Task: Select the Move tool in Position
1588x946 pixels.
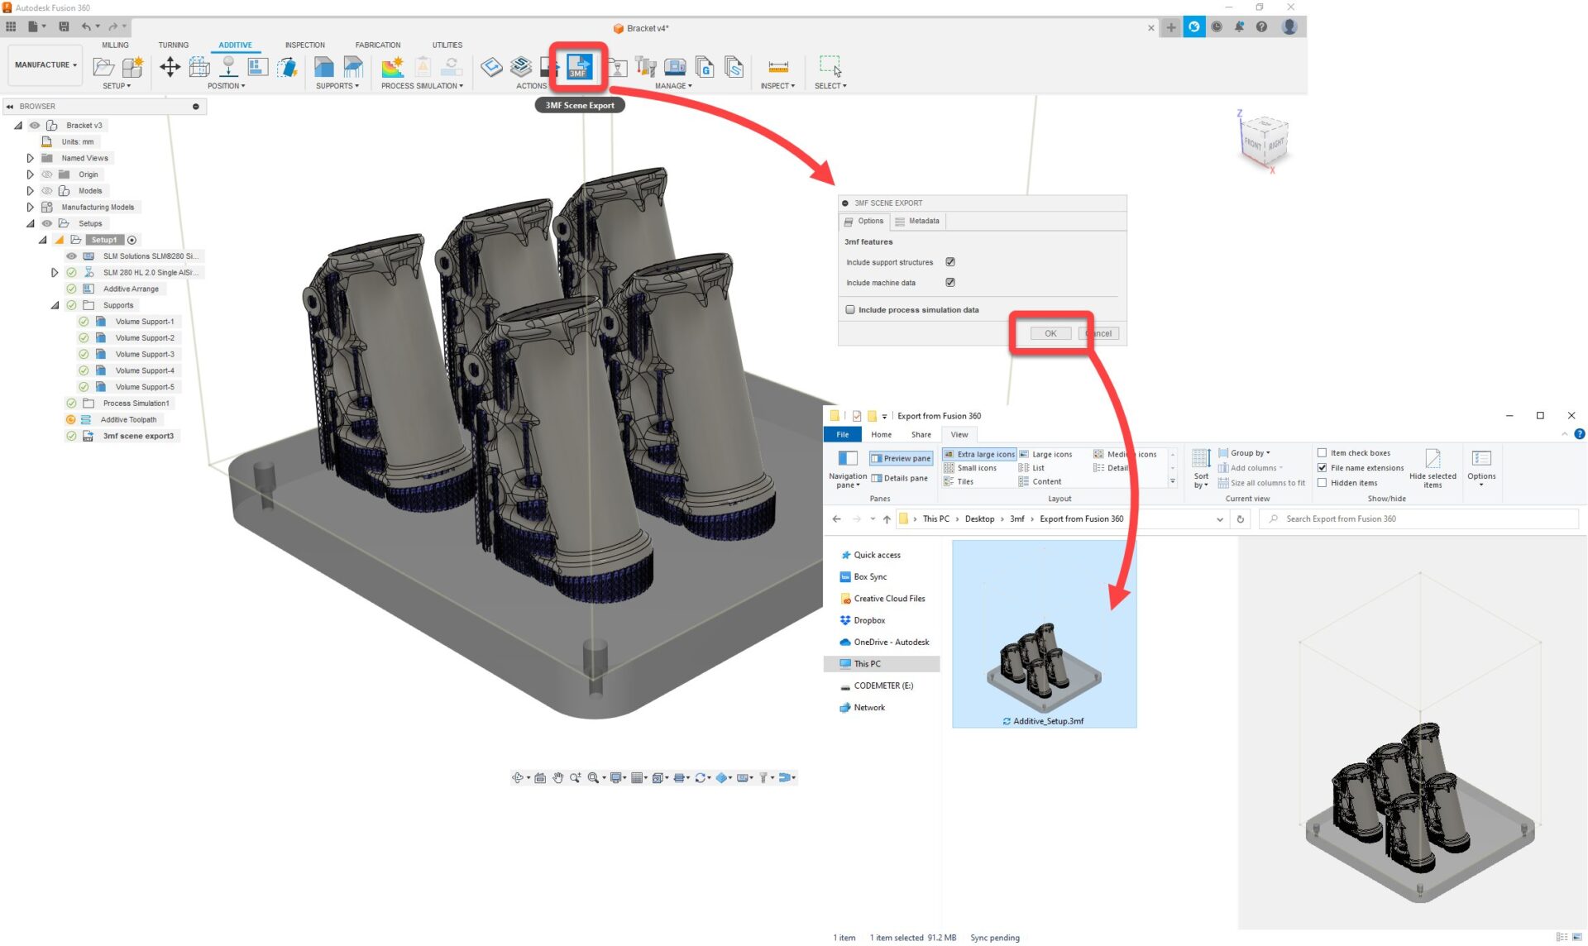Action: tap(170, 67)
